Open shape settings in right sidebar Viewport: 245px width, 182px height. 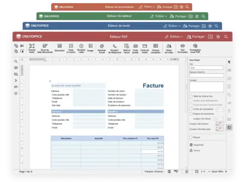[x=229, y=95]
